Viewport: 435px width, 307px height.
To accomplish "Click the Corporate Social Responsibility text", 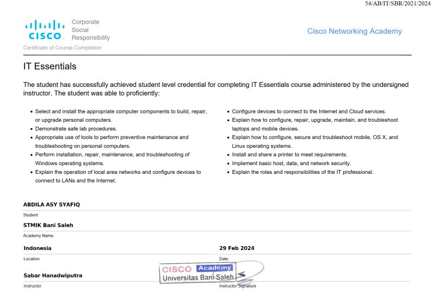I will [x=91, y=30].
